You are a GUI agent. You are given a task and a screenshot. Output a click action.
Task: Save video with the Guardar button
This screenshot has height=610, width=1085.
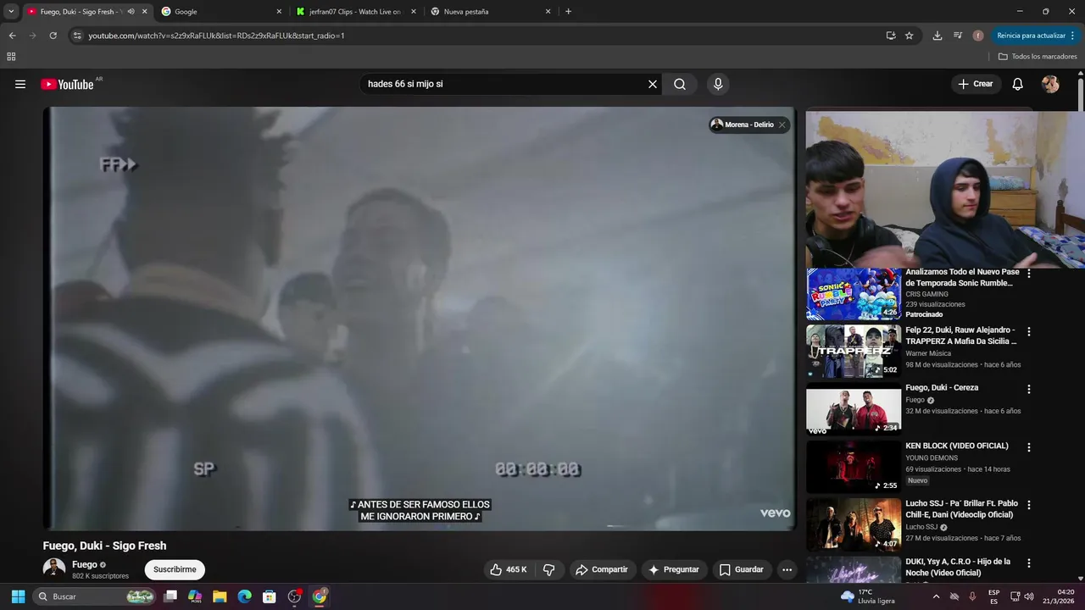click(742, 569)
